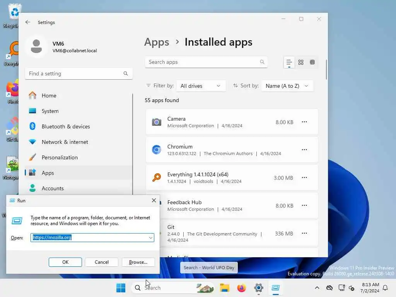Open more options for Feedback Hub

coord(304,205)
